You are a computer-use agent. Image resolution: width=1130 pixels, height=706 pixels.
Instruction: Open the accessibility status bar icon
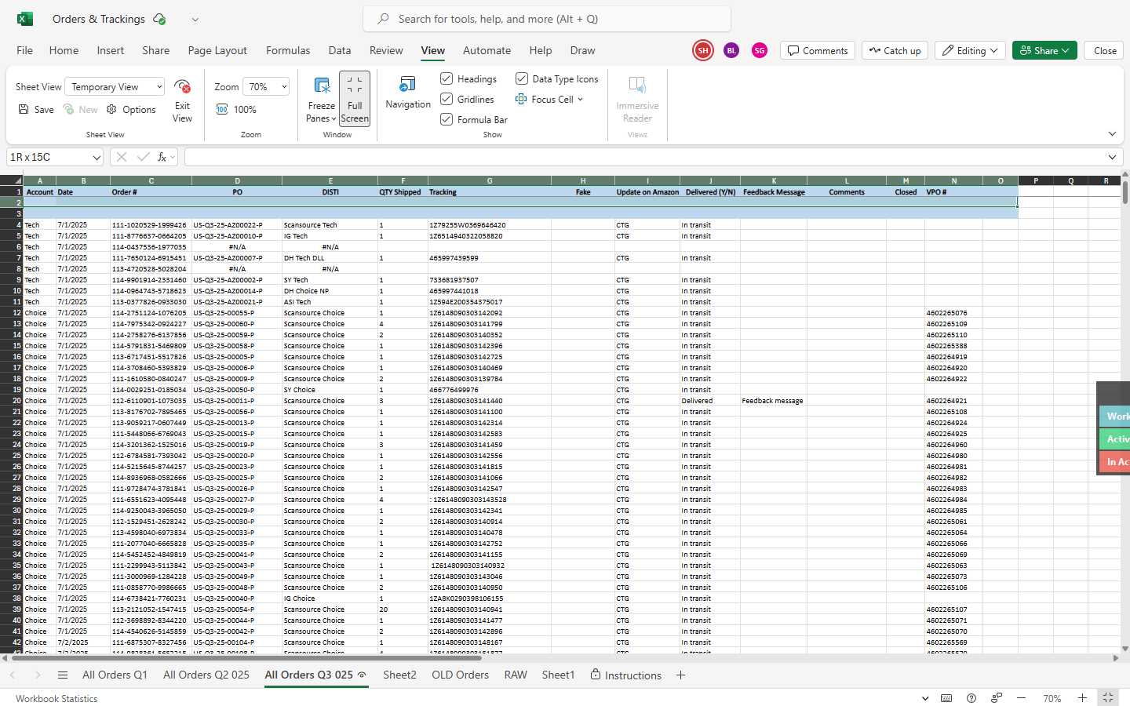(971, 698)
